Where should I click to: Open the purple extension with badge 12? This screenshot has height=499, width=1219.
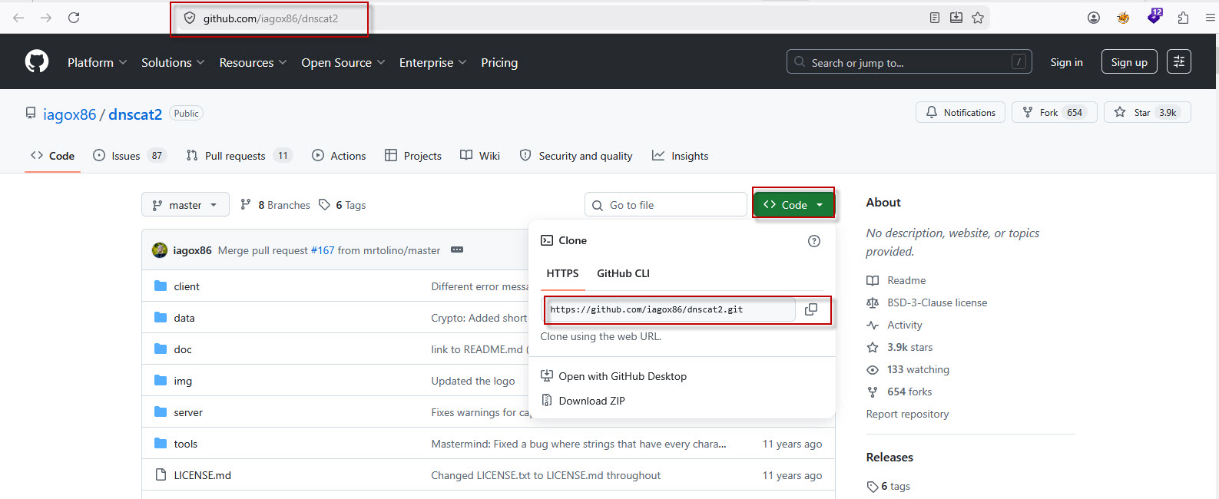(x=1154, y=16)
